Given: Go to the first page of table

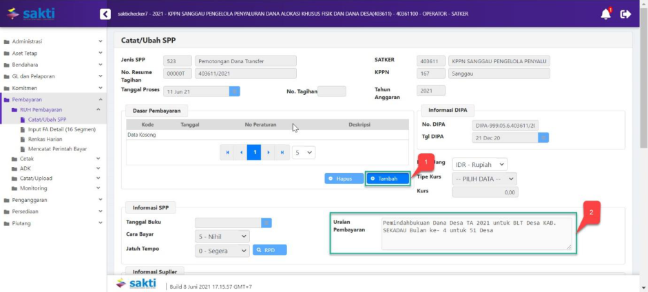Looking at the screenshot, I should click(x=227, y=153).
